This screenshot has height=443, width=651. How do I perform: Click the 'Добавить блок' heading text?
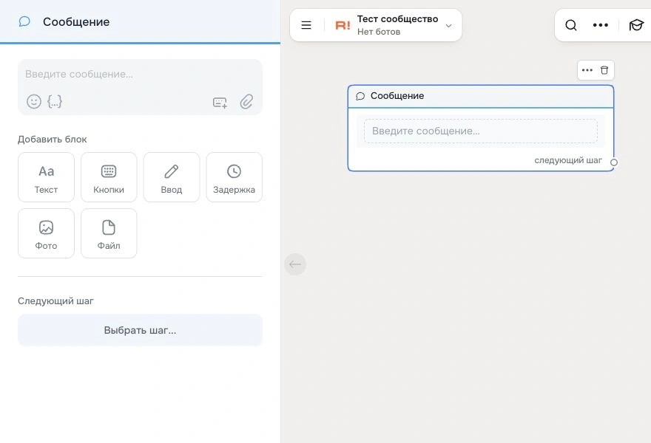pyautogui.click(x=53, y=140)
